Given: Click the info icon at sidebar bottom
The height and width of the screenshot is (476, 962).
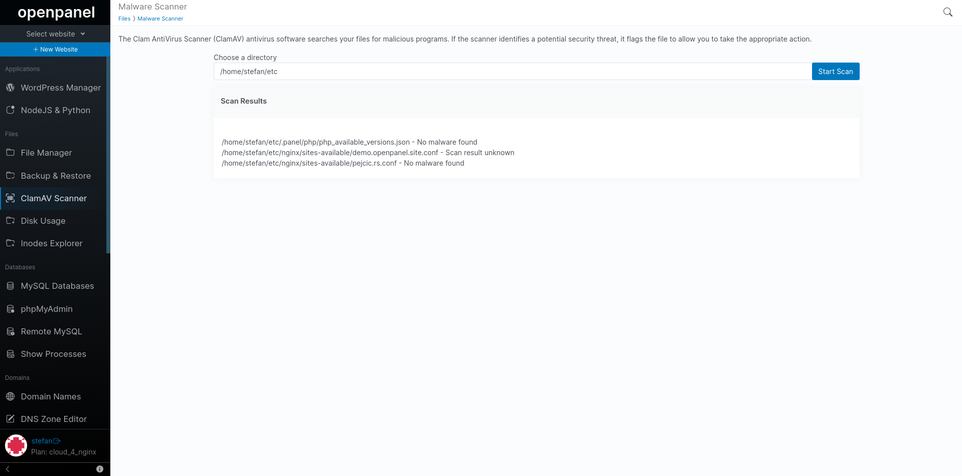Looking at the screenshot, I should [x=100, y=469].
